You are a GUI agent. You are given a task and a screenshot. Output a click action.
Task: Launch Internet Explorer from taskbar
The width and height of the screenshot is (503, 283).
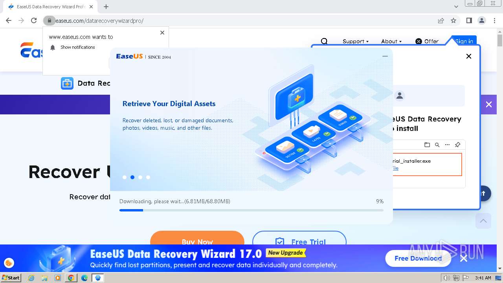(31, 278)
